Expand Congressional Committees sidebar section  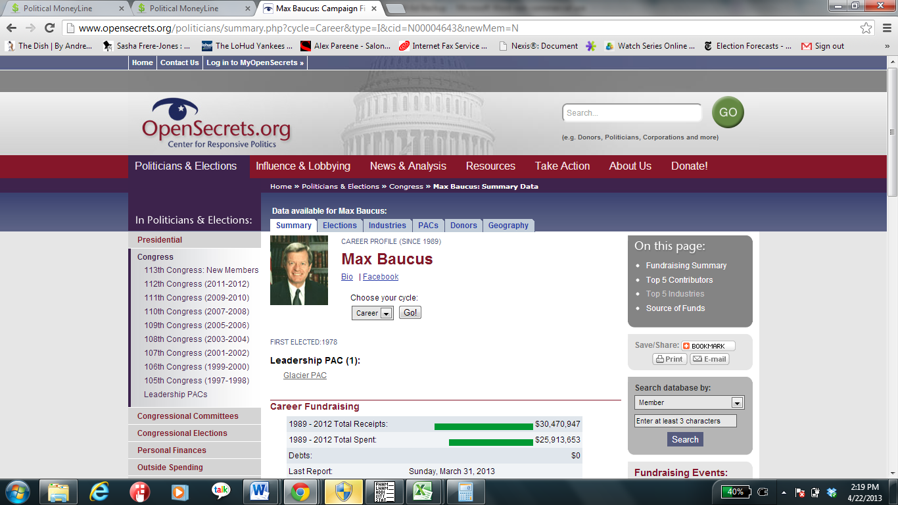(x=195, y=416)
